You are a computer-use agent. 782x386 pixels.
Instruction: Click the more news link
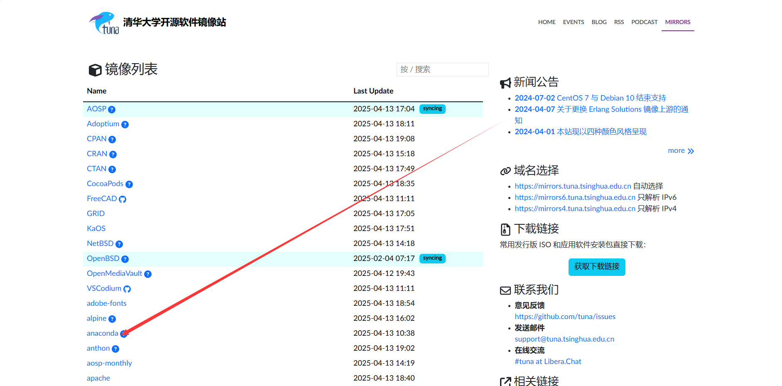[681, 151]
